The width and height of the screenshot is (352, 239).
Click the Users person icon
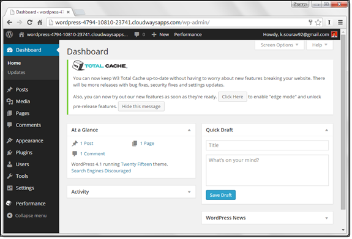point(10,164)
